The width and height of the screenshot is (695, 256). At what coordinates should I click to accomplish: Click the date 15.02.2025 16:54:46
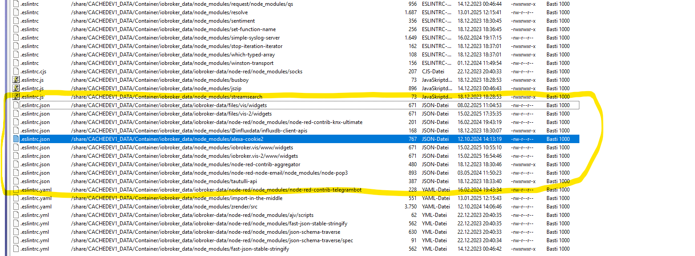tap(479, 156)
